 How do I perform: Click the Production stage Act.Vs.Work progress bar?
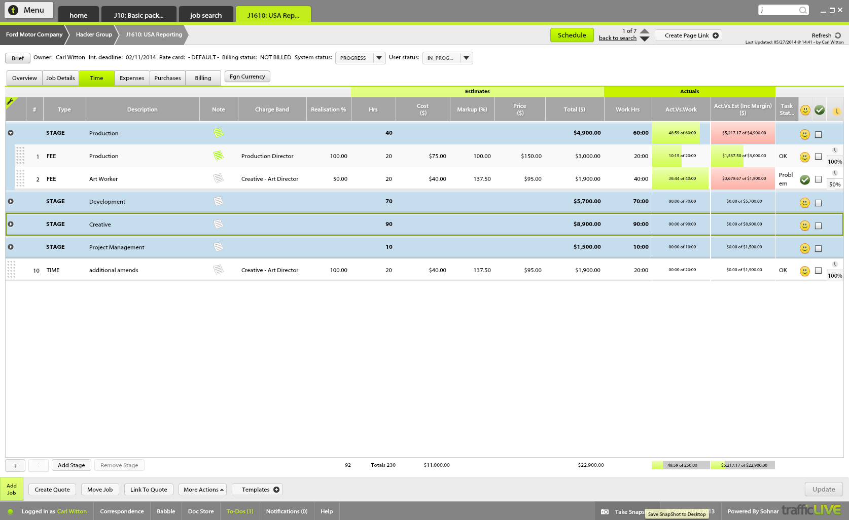click(x=681, y=133)
